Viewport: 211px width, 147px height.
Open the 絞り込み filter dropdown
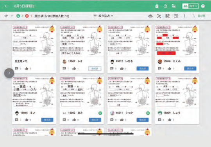tap(103, 16)
